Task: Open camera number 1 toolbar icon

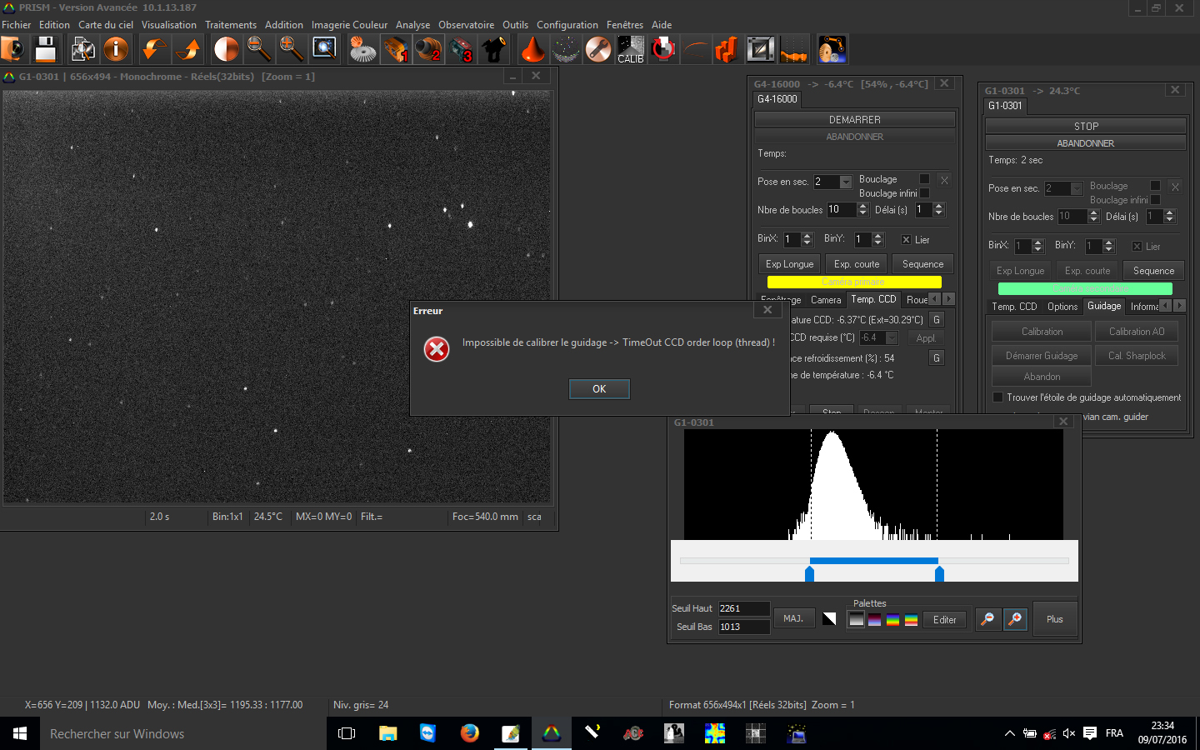Action: point(396,49)
